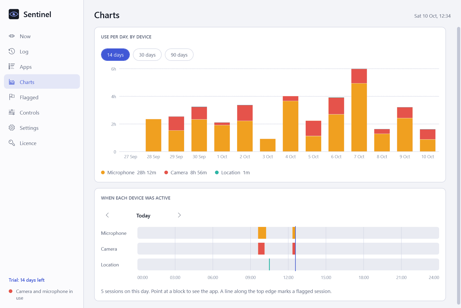Open Settings from the sidebar
The image size is (461, 308).
(x=42, y=128)
